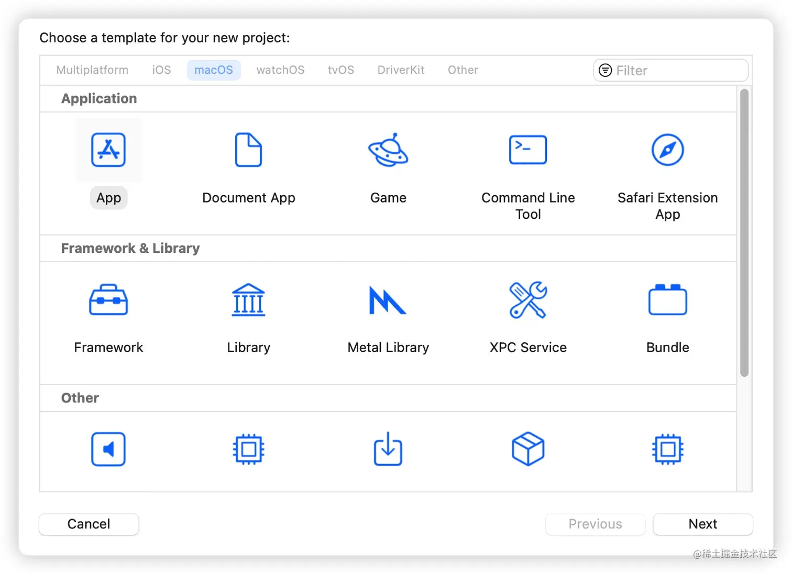Select the chip icon right of the cube icon
This screenshot has height=574, width=792.
coord(667,449)
